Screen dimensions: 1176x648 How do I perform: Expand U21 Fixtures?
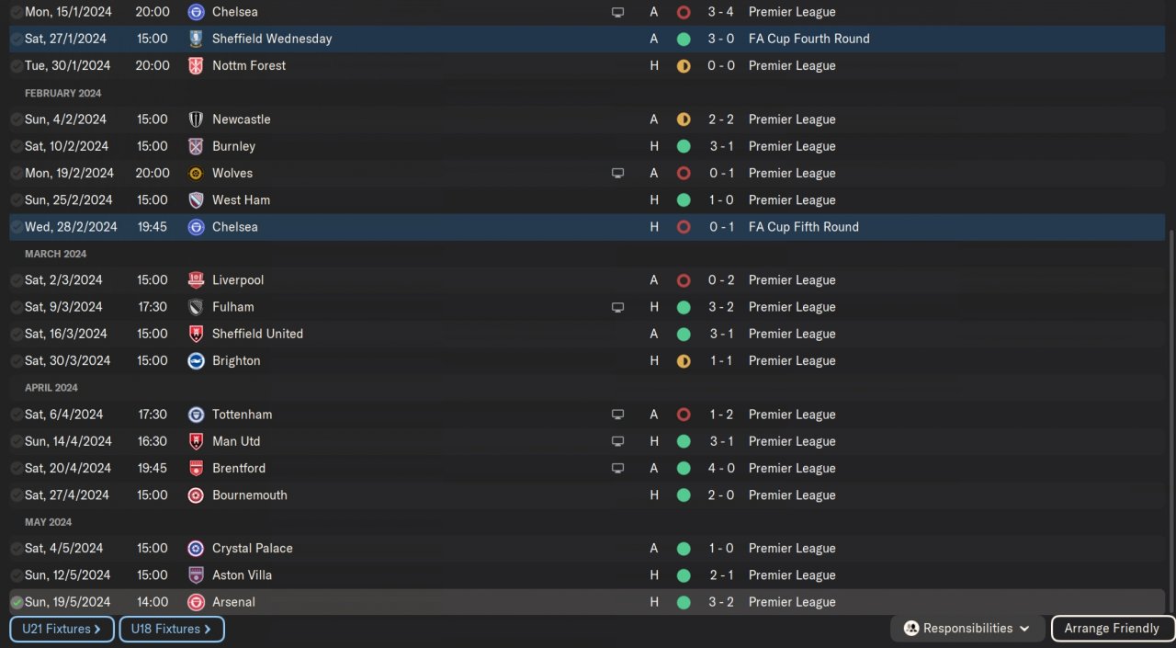62,629
